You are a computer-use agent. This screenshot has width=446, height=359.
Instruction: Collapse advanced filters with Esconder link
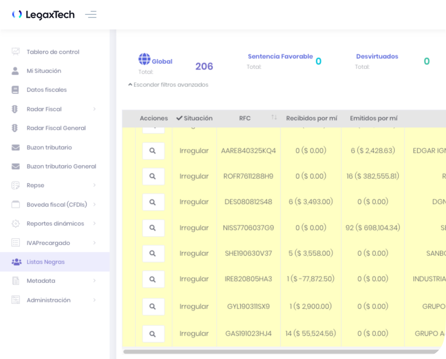pos(168,85)
